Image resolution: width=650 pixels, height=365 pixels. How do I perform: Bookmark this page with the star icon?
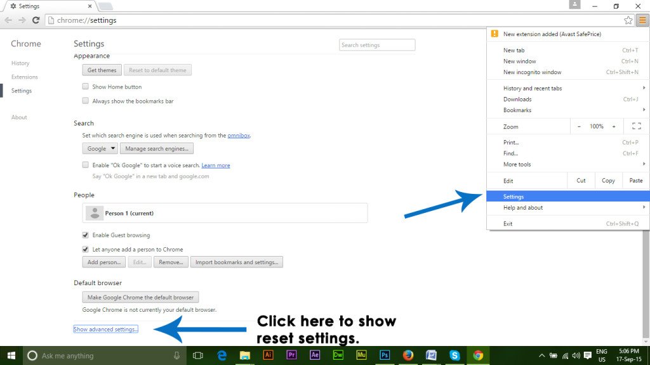point(628,20)
